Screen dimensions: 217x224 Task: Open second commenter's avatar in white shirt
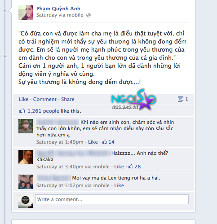pyautogui.click(x=26, y=157)
